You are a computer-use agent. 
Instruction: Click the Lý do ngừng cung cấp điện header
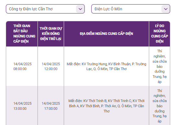point(160,34)
